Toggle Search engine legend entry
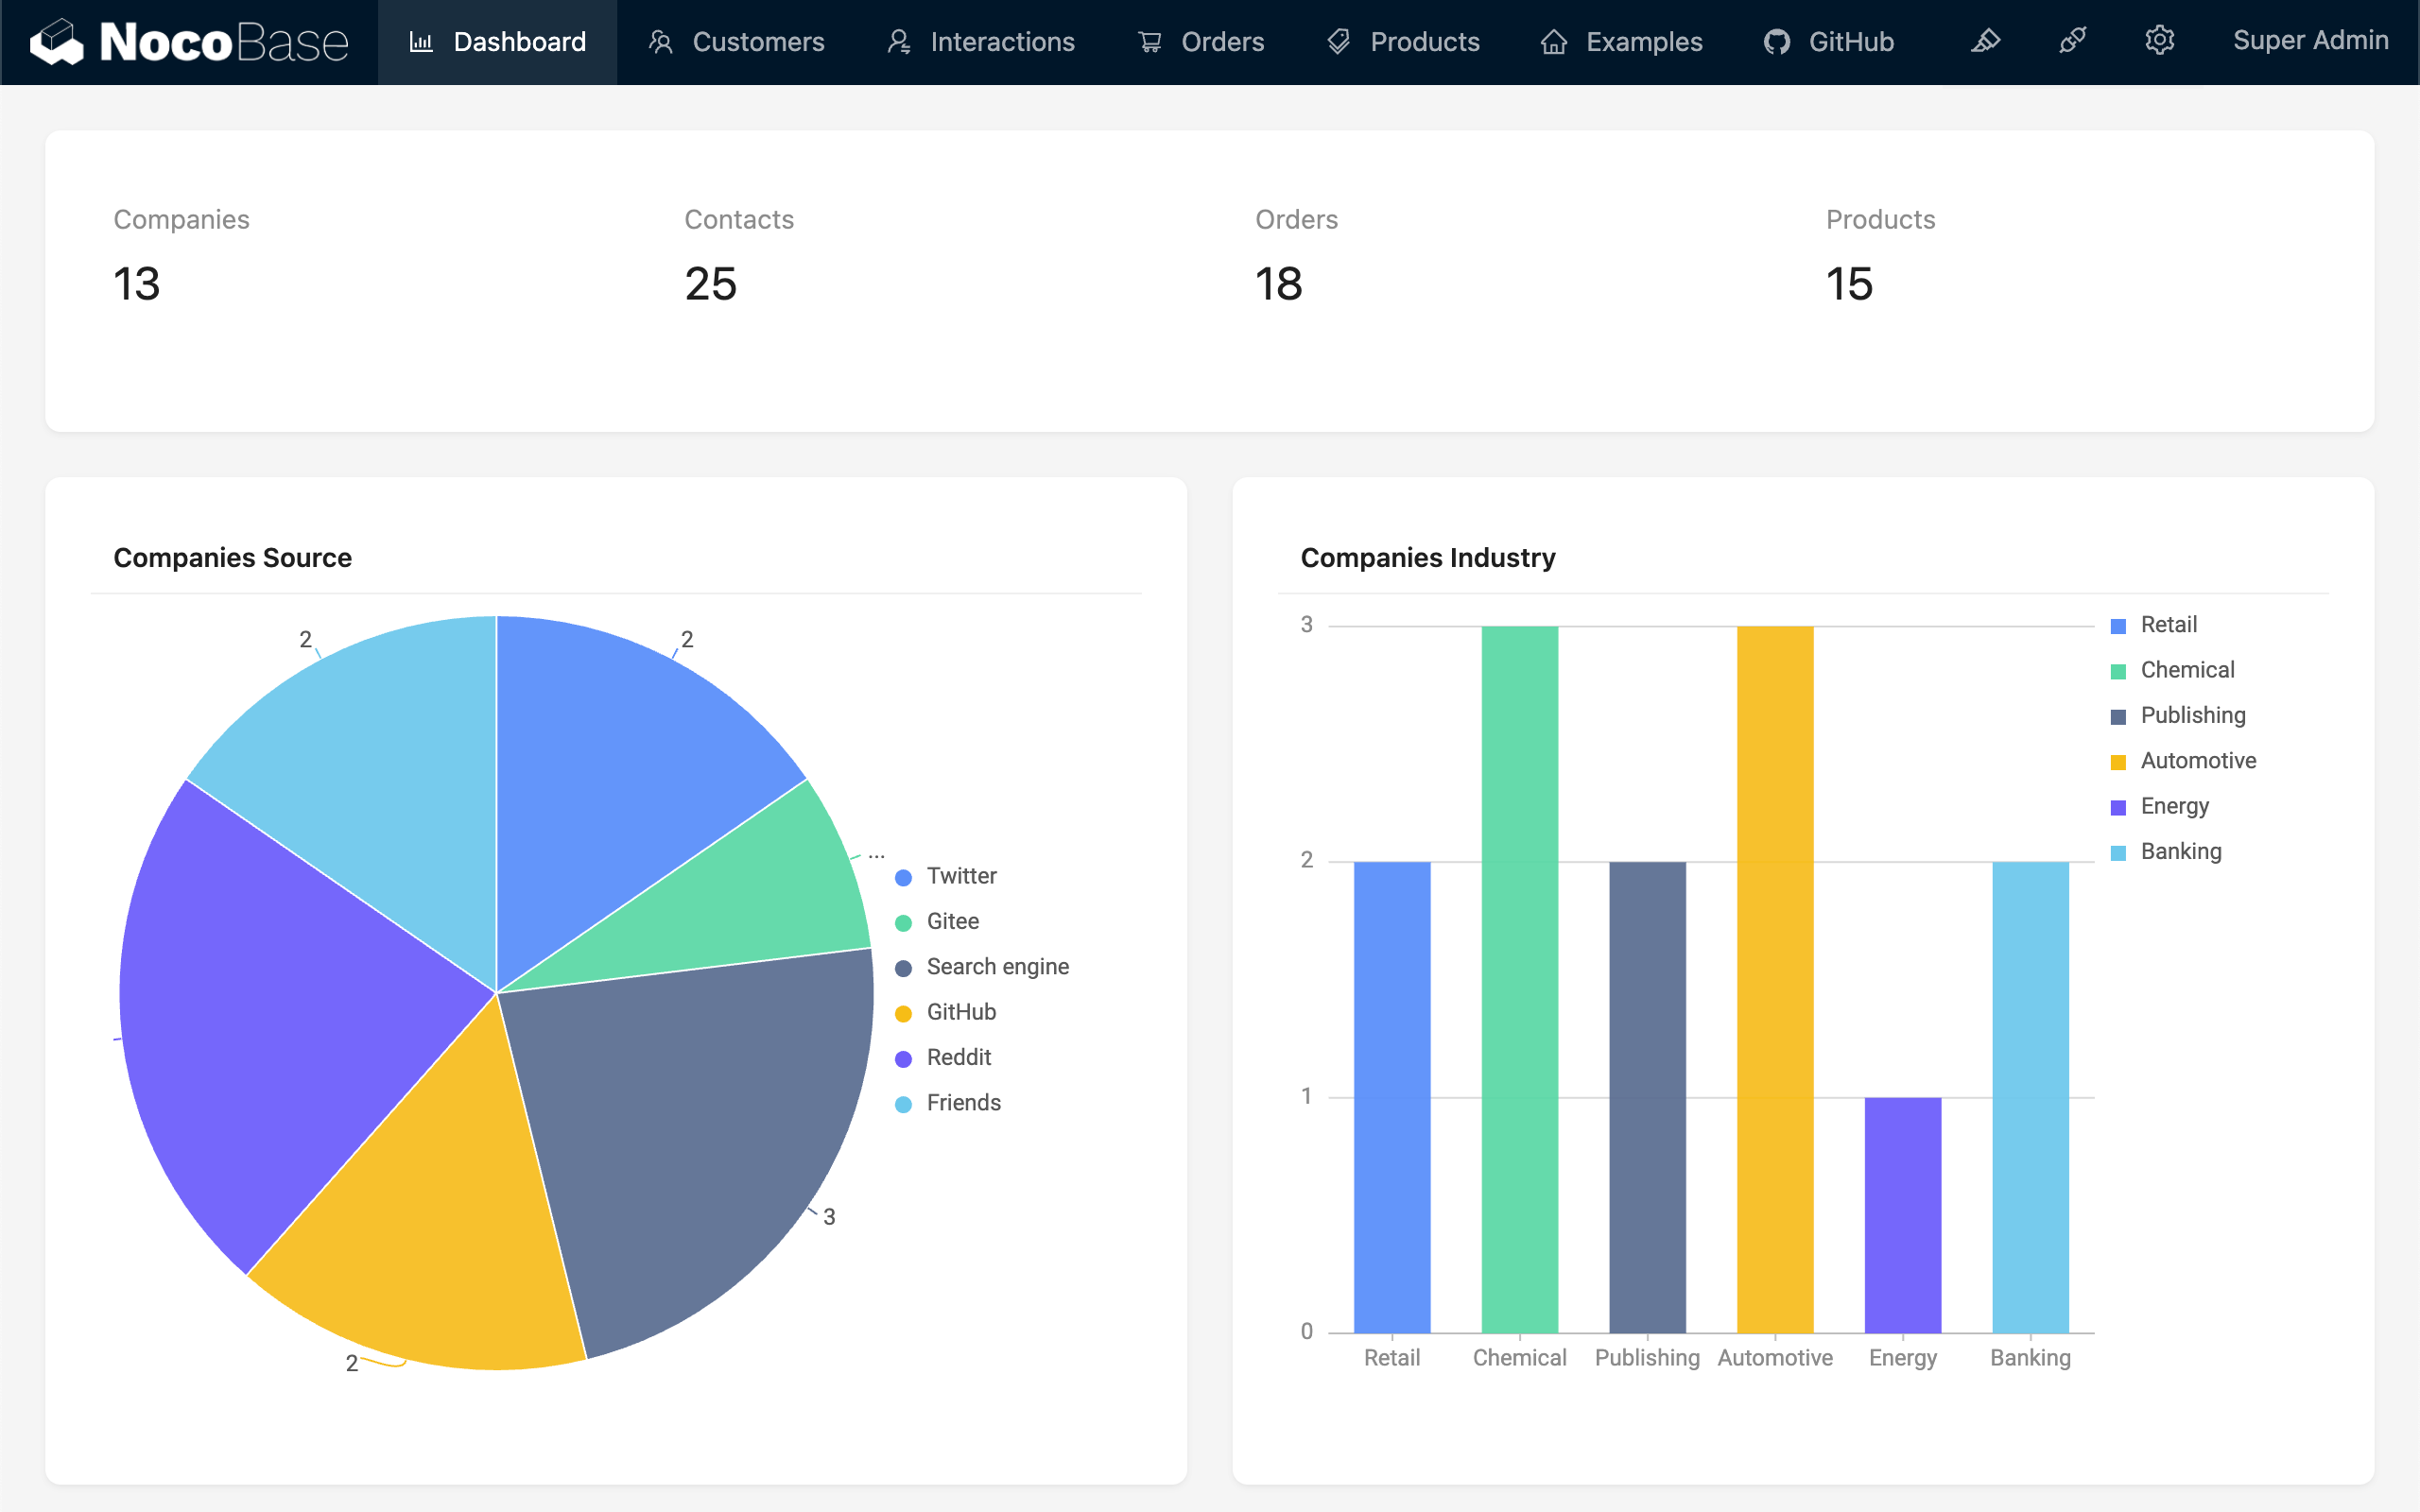The width and height of the screenshot is (2420, 1512). point(996,967)
